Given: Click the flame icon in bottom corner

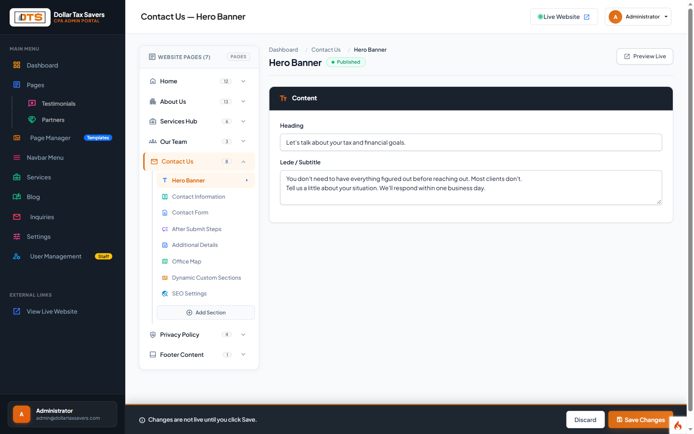Looking at the screenshot, I should pos(678,426).
